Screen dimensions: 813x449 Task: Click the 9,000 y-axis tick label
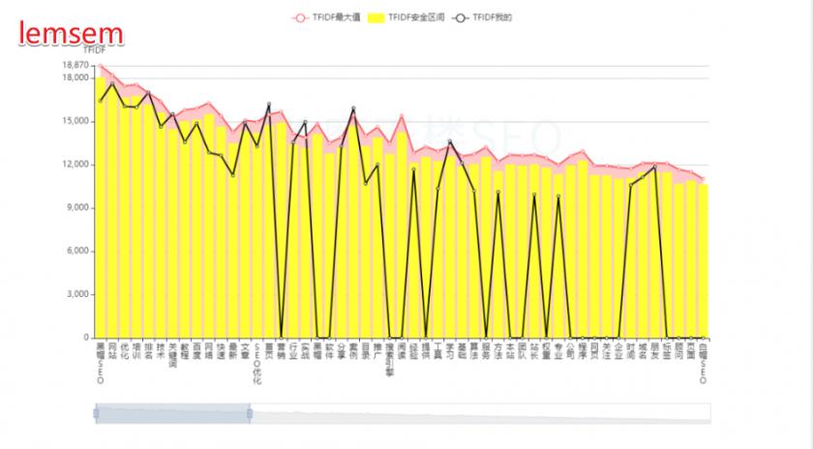click(x=76, y=208)
